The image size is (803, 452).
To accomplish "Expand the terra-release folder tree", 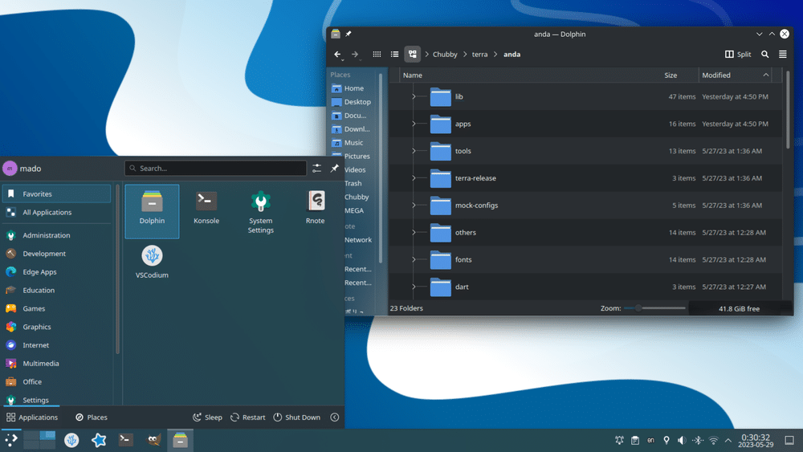I will [x=414, y=177].
